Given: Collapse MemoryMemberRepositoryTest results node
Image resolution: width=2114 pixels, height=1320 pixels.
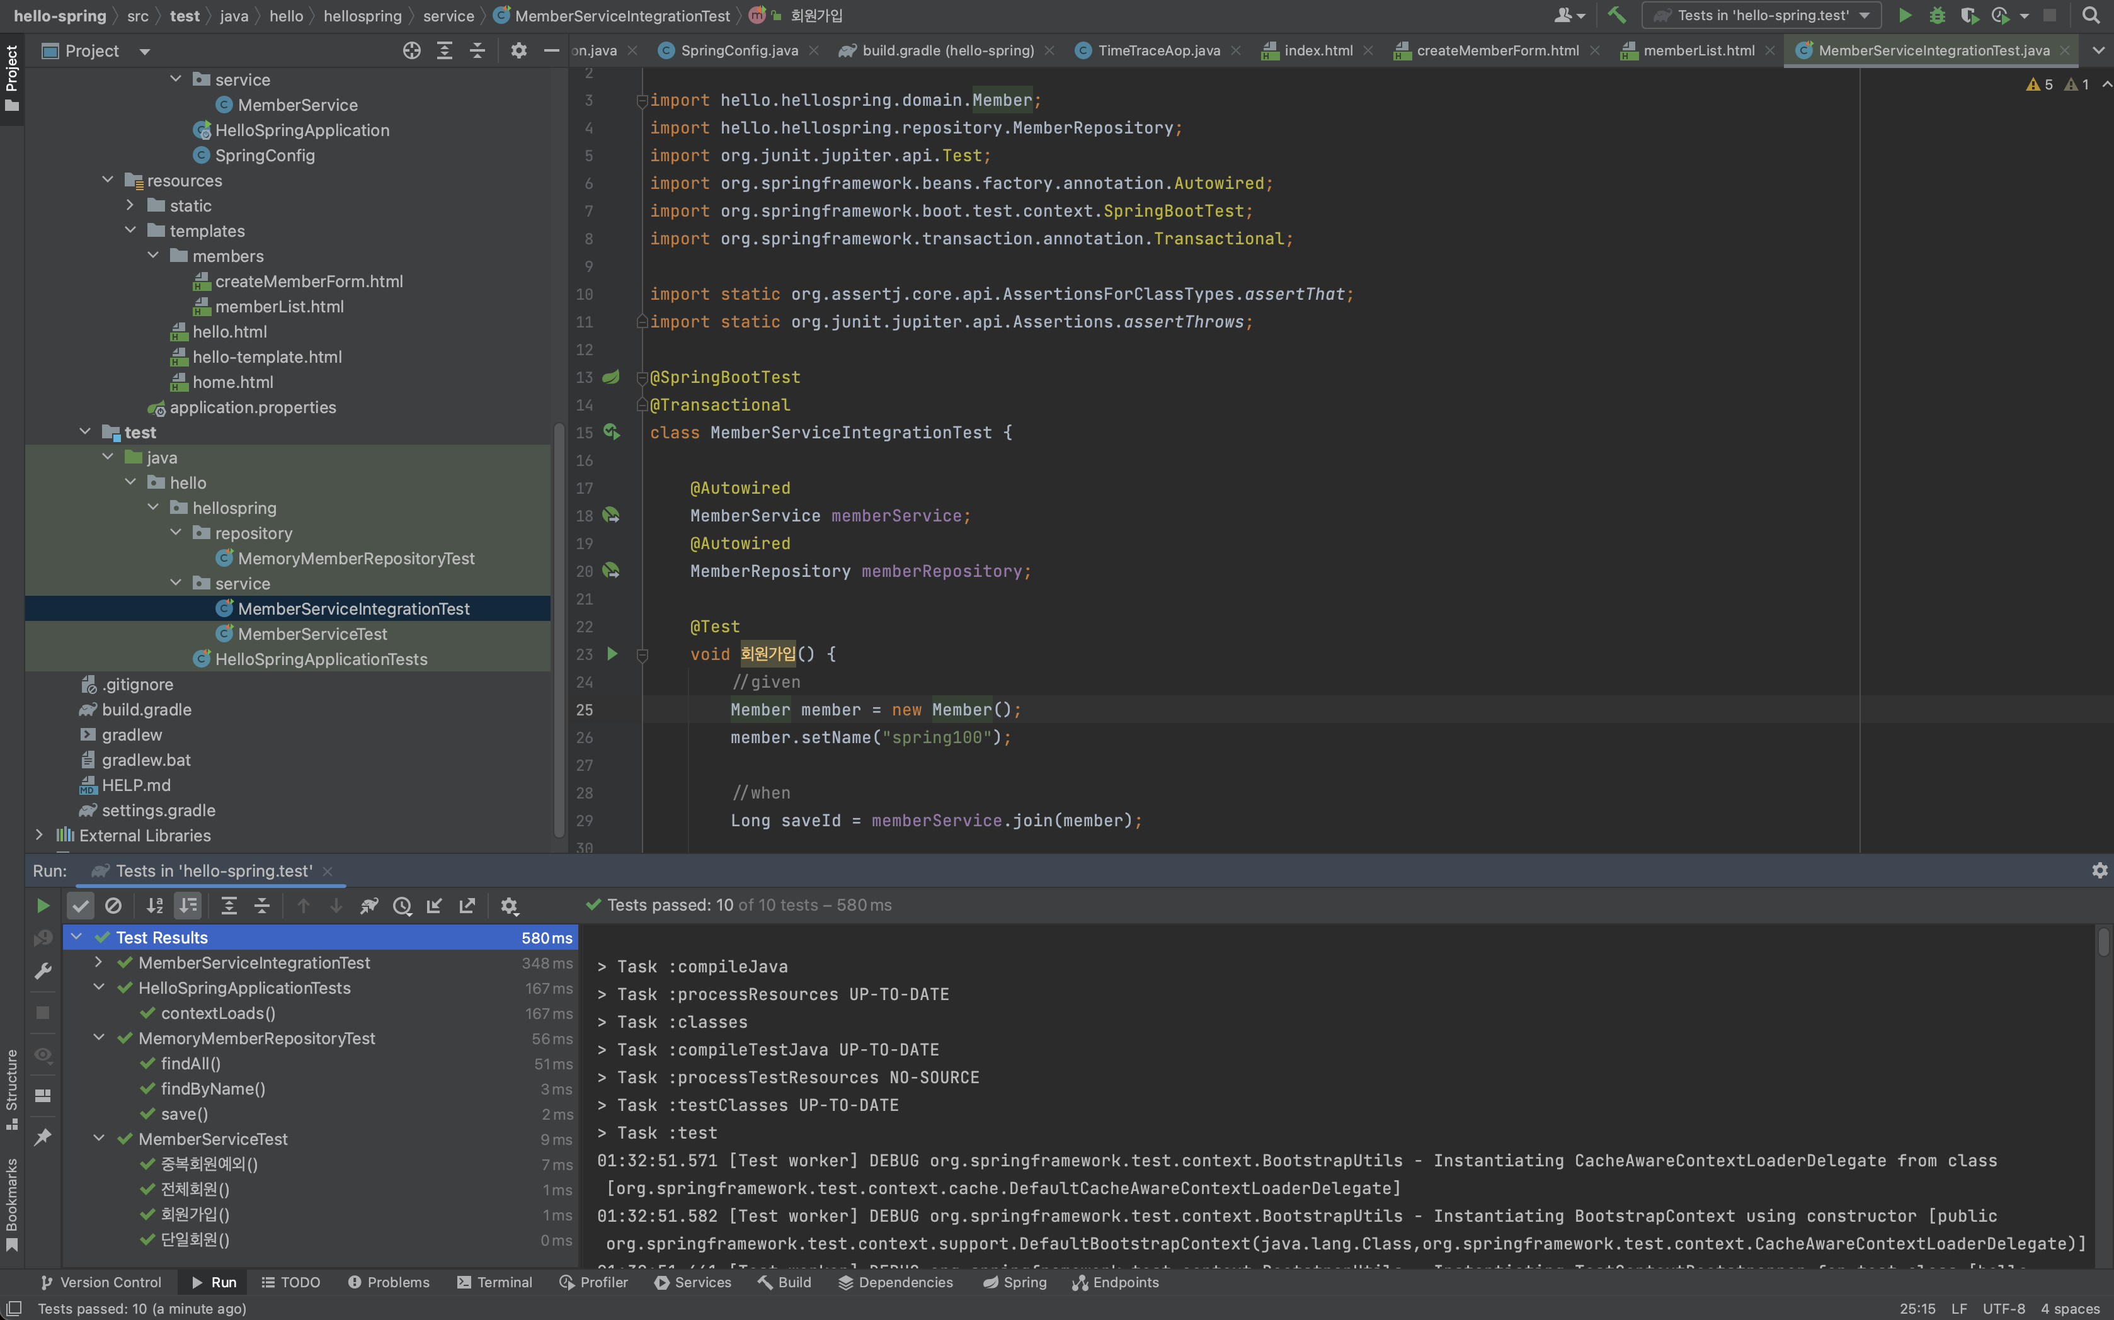Looking at the screenshot, I should coord(99,1037).
